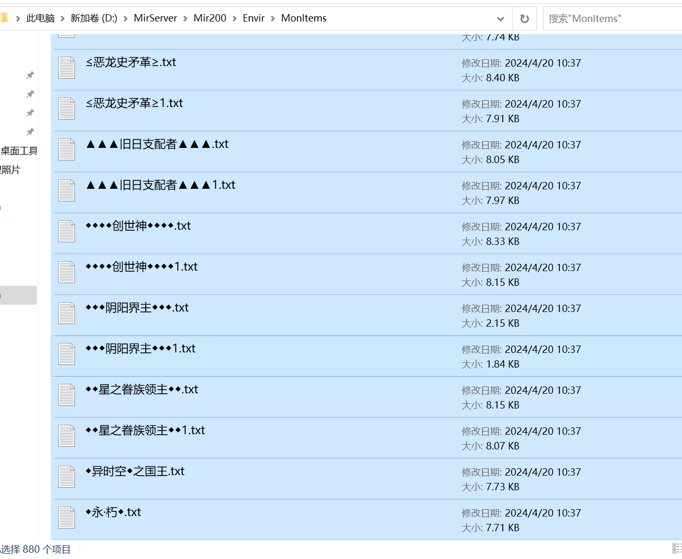Click the size value 7.97 KB
This screenshot has width=682, height=559.
(502, 201)
